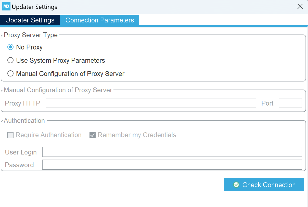Choose Use System Proxy Parameters
The width and height of the screenshot is (308, 207).
(x=10, y=60)
